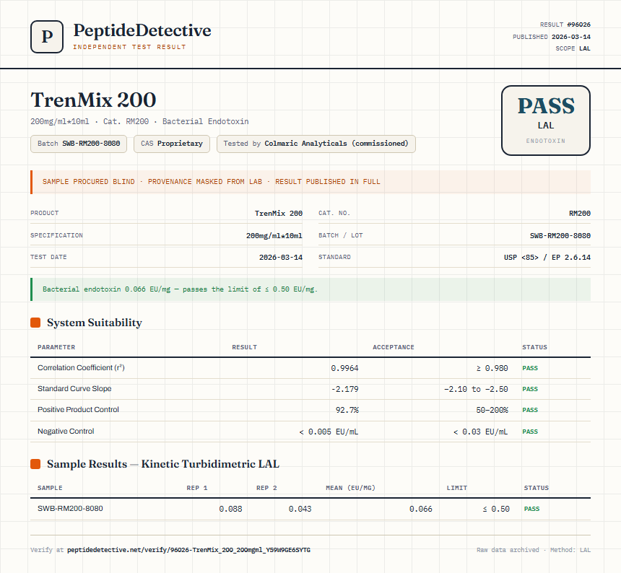Click the CAT. NO. value RM200

pyautogui.click(x=580, y=214)
